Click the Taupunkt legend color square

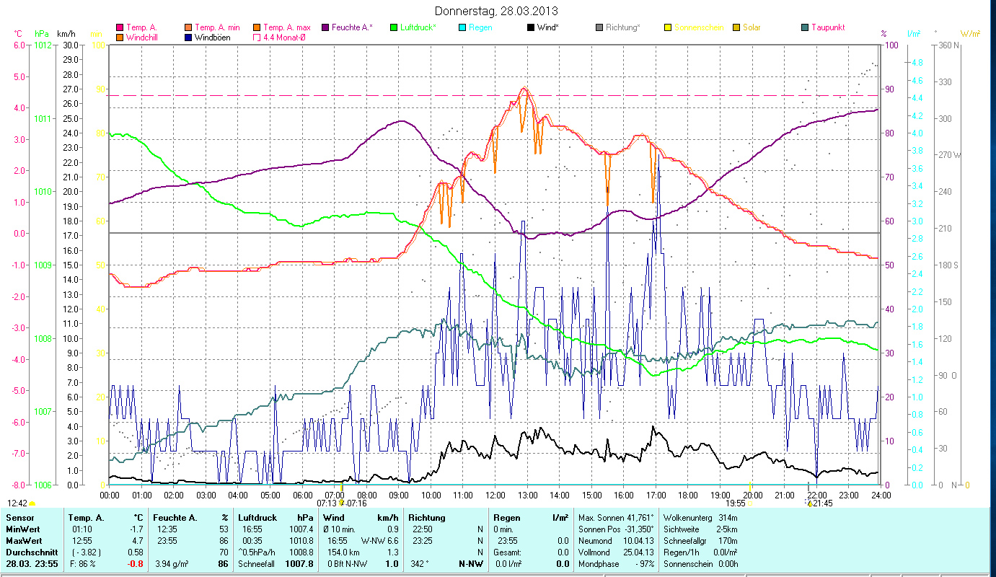click(805, 28)
